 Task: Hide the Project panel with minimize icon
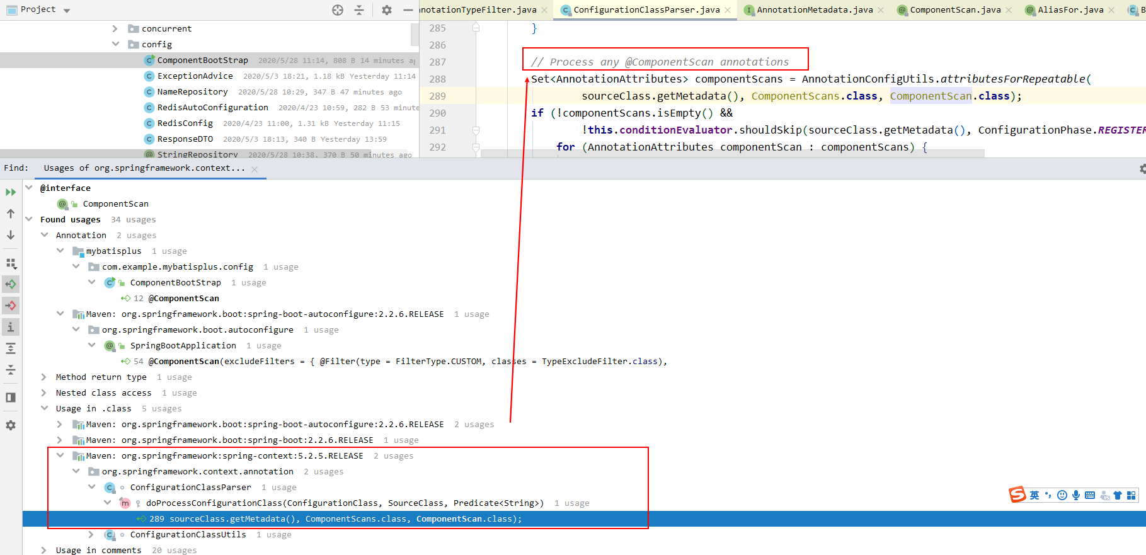pos(408,10)
